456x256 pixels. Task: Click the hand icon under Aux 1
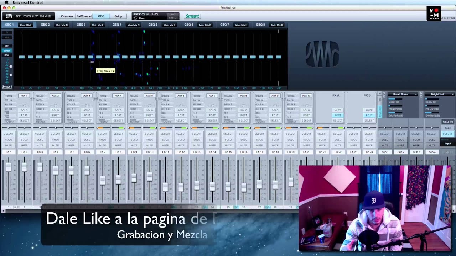tap(24, 105)
